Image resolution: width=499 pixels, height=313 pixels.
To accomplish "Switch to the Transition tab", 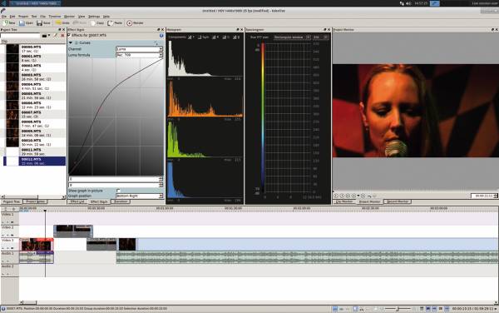I will coord(121,201).
